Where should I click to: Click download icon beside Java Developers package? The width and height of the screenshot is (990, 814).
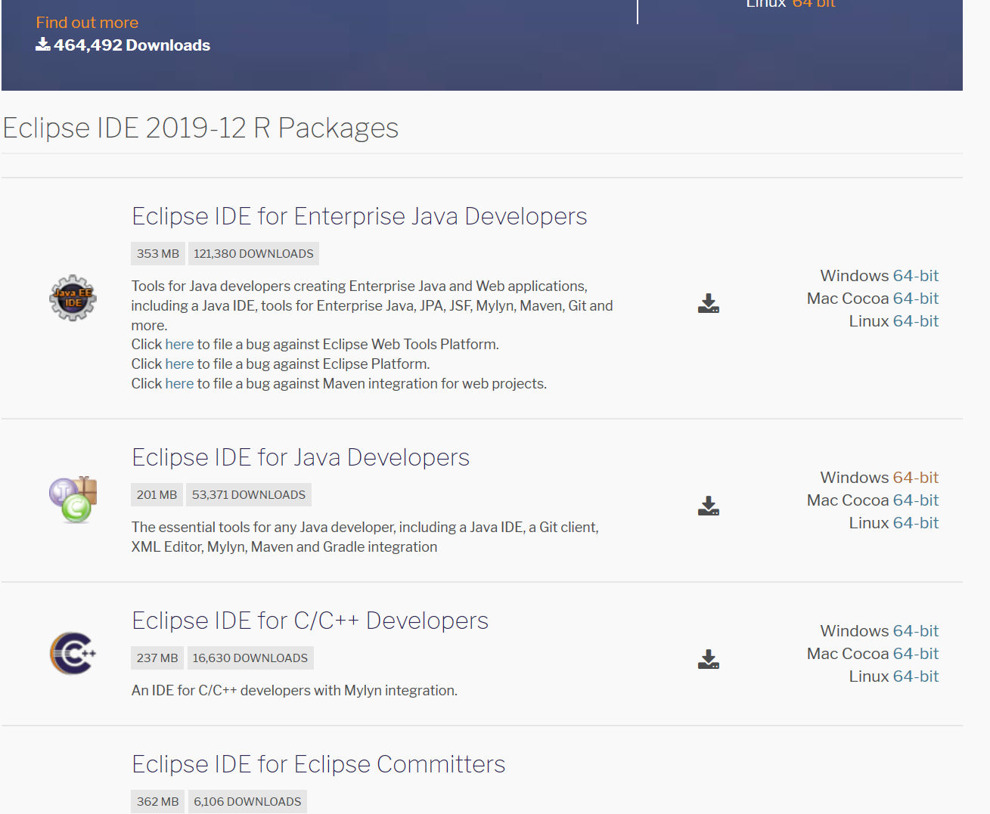coord(708,505)
